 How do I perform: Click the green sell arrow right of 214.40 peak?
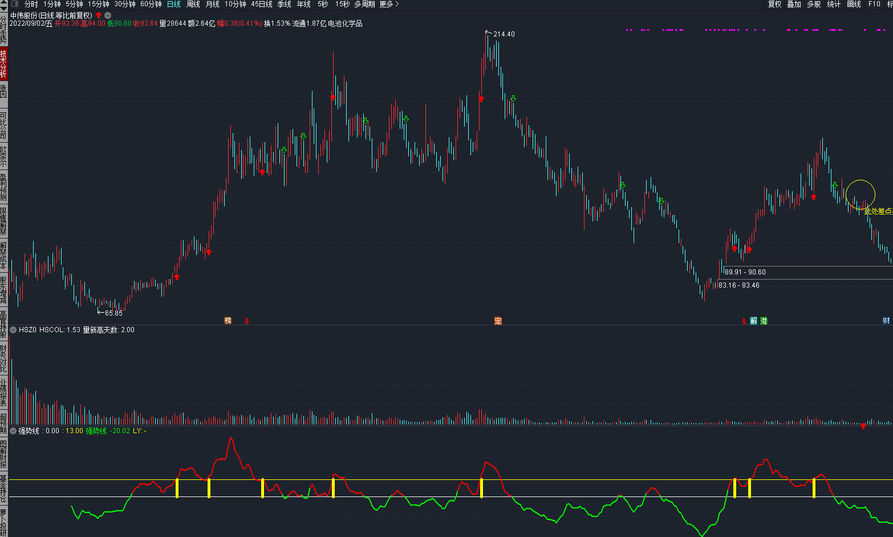[513, 99]
